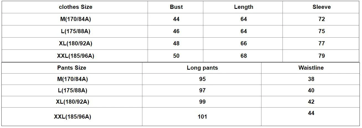Image resolution: width=362 pixels, height=128 pixels.
Task: Select the Sleeve column header
Action: (321, 7)
